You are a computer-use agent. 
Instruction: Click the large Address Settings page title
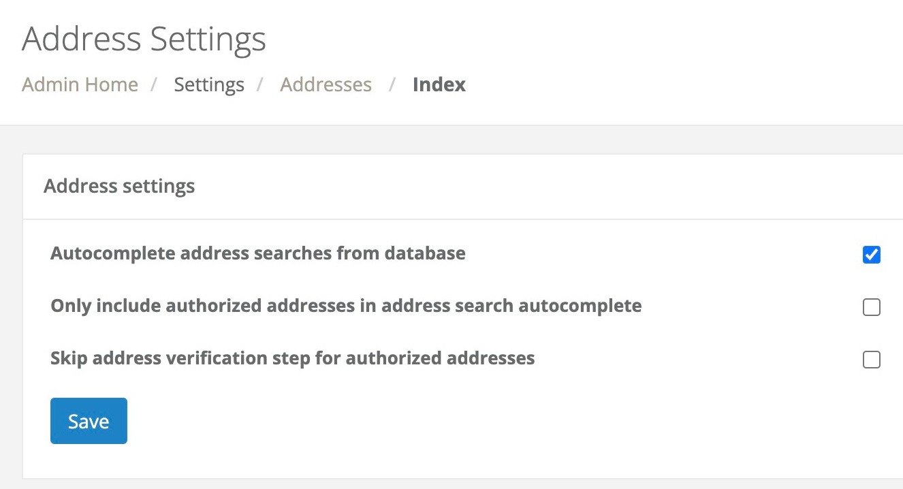pos(144,39)
